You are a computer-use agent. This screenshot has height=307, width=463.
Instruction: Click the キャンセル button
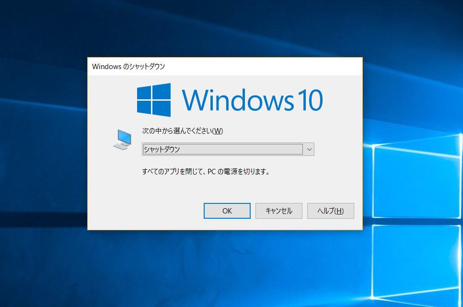[x=279, y=211]
